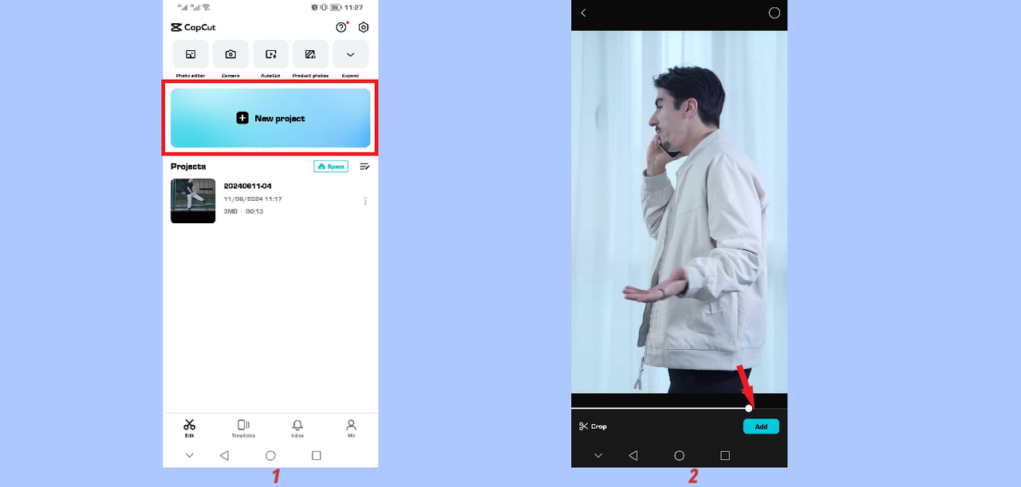The width and height of the screenshot is (1021, 487).
Task: Open the Photo editor tool
Action: click(x=191, y=55)
